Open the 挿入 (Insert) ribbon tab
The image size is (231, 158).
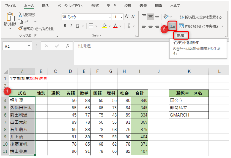[46, 6]
